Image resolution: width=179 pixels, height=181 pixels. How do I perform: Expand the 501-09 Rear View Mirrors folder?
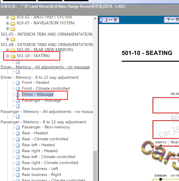pos(7,50)
